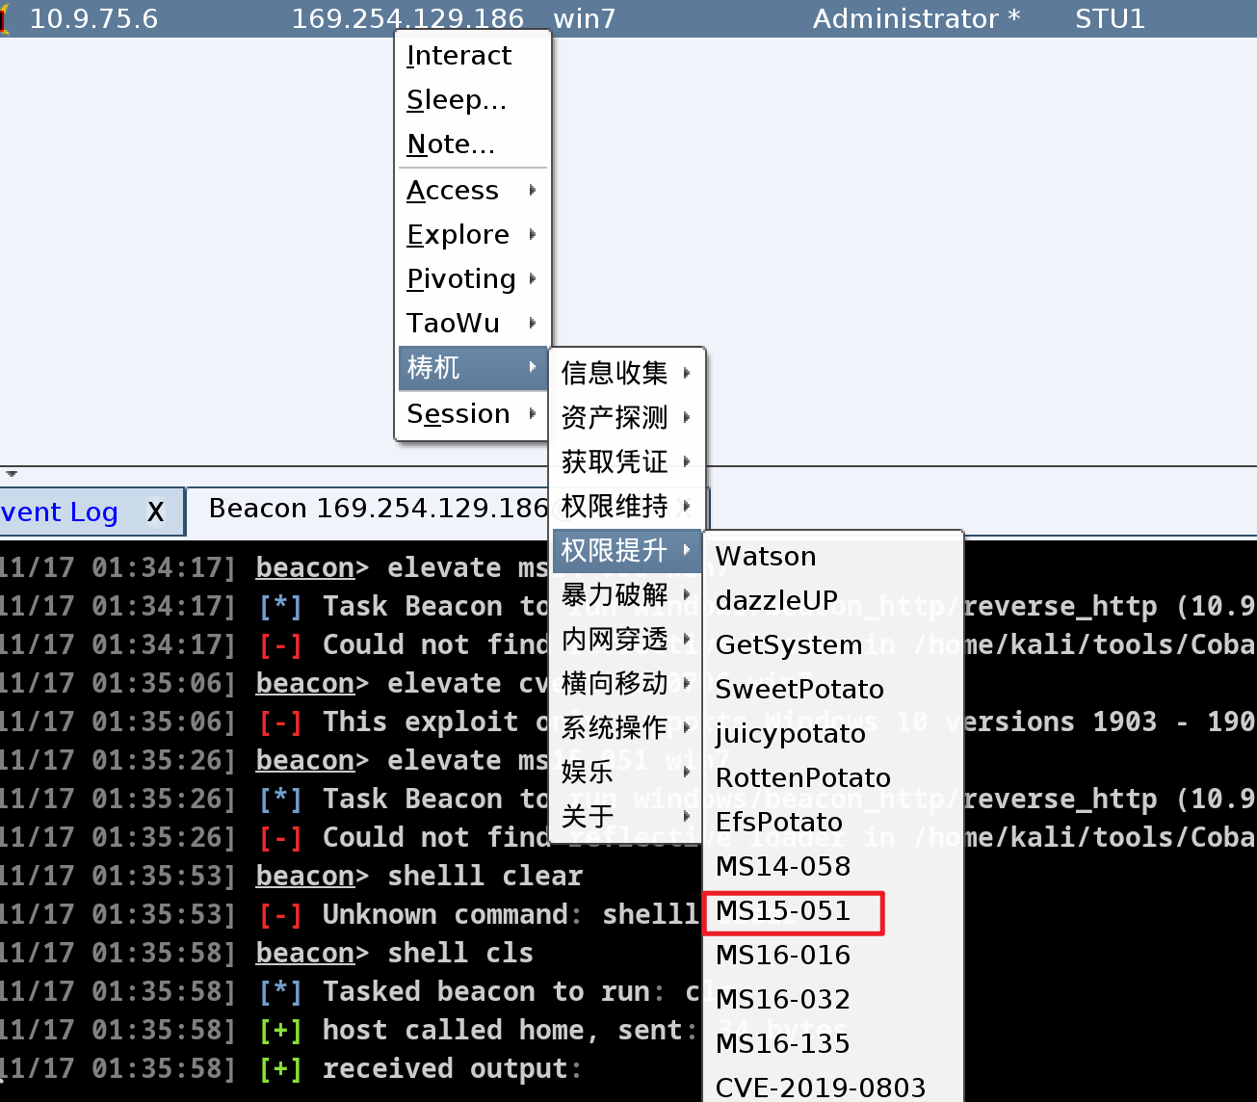The width and height of the screenshot is (1257, 1102).
Task: Run the Watson privilege escalation entry
Action: (x=833, y=557)
